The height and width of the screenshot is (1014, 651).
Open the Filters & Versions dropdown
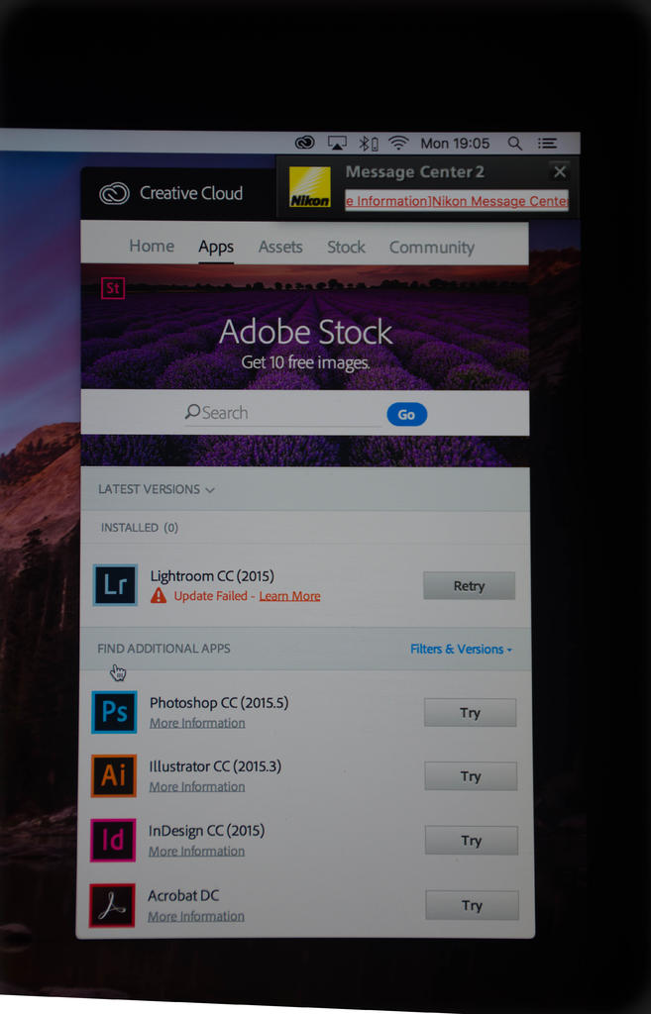tap(461, 650)
